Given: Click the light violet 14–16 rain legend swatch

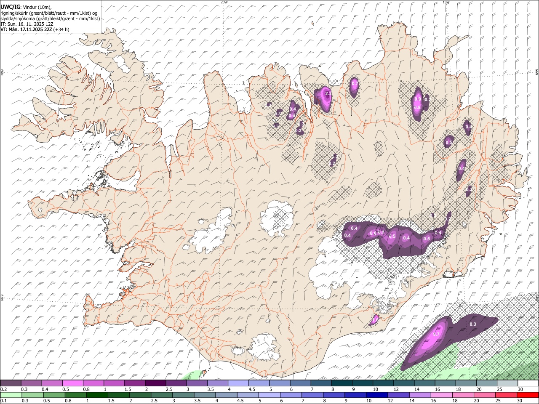Looking at the screenshot, I should click(x=419, y=395).
